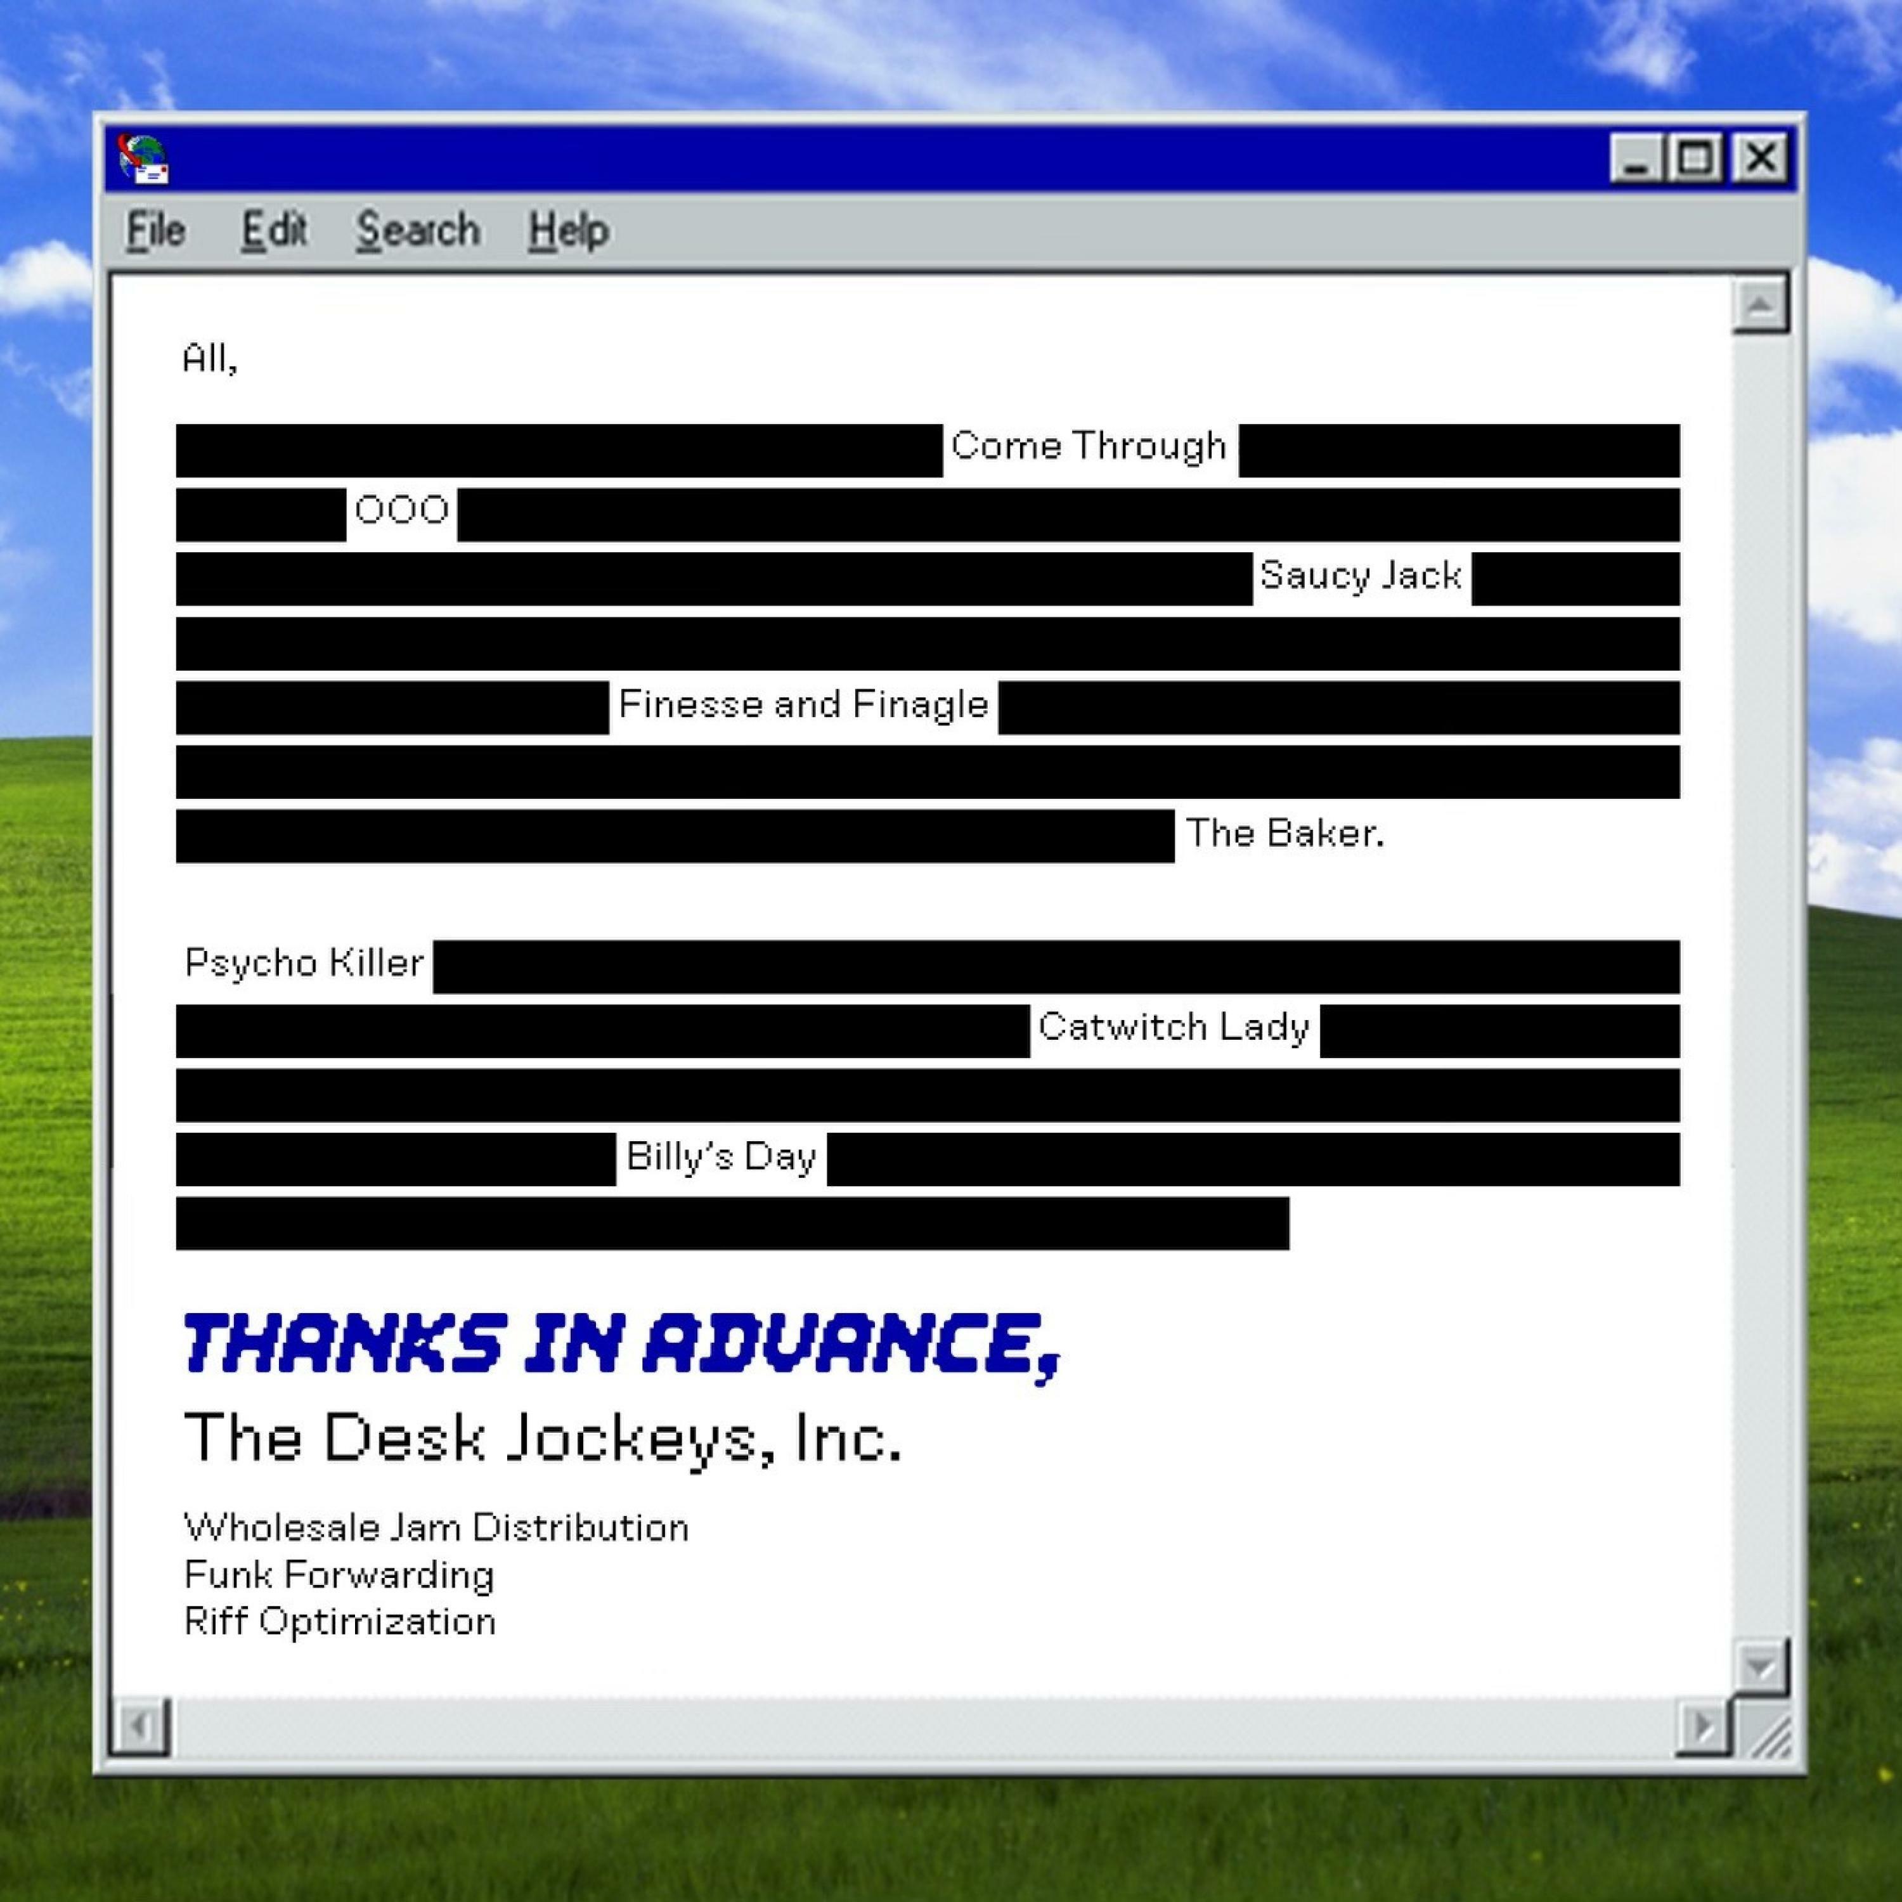Maximize the email window
1902x1902 pixels.
point(1695,157)
